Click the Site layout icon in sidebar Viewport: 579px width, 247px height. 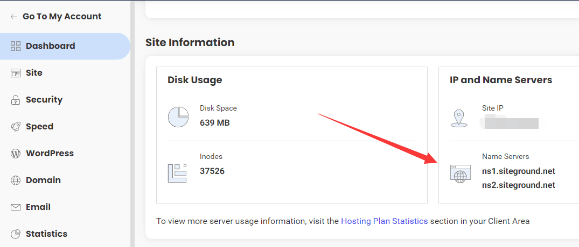(x=16, y=73)
